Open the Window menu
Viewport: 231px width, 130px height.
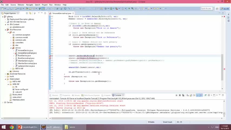[57, 5]
